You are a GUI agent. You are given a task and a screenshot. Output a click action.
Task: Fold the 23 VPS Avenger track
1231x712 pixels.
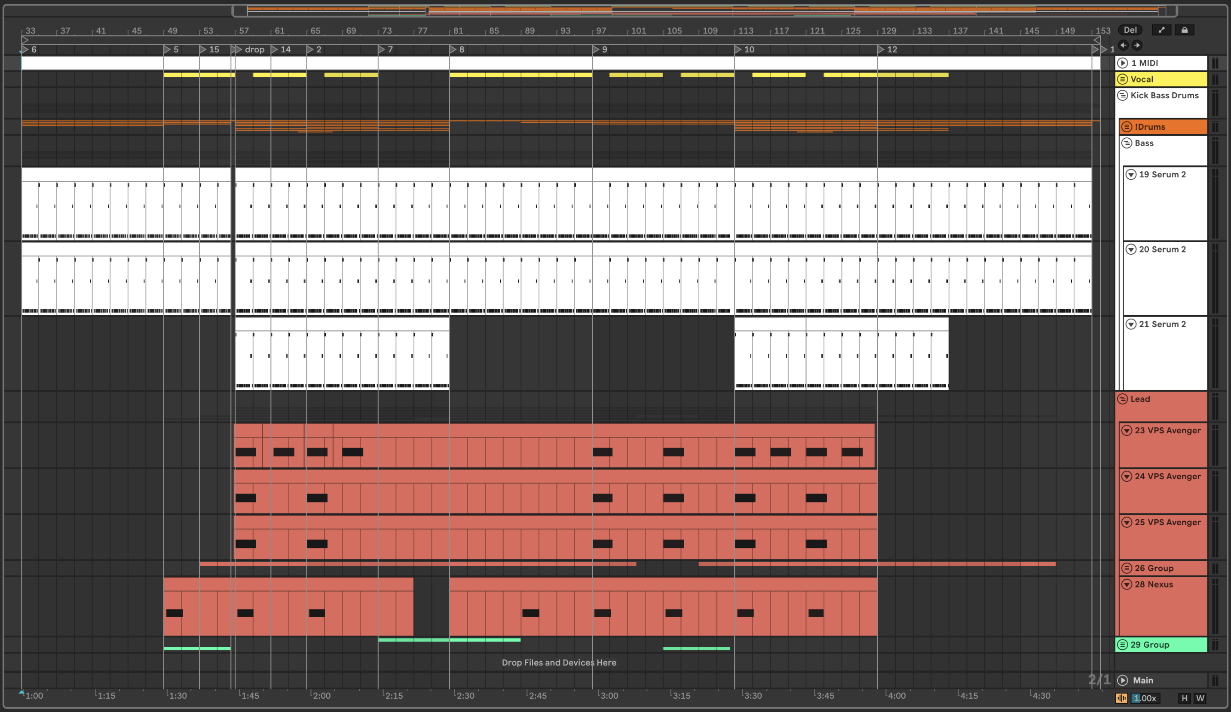pos(1127,430)
